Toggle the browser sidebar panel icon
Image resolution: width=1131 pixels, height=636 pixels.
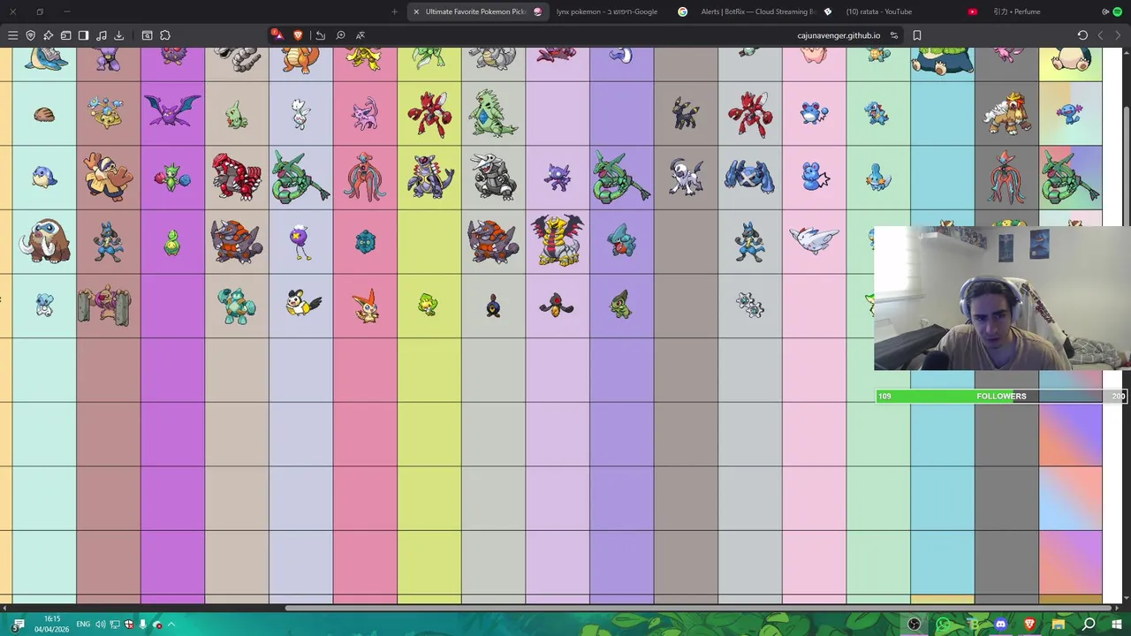click(x=83, y=35)
